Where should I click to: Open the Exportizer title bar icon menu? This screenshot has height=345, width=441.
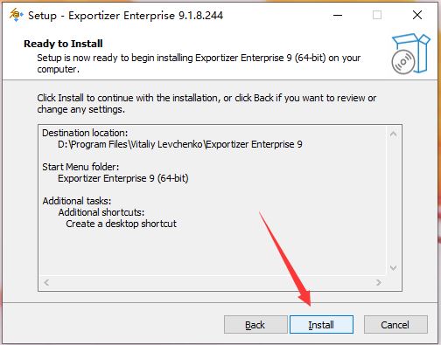(x=16, y=15)
